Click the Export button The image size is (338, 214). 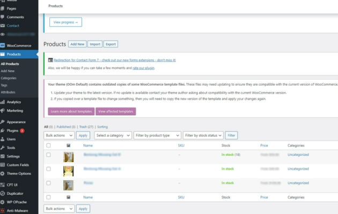[111, 44]
